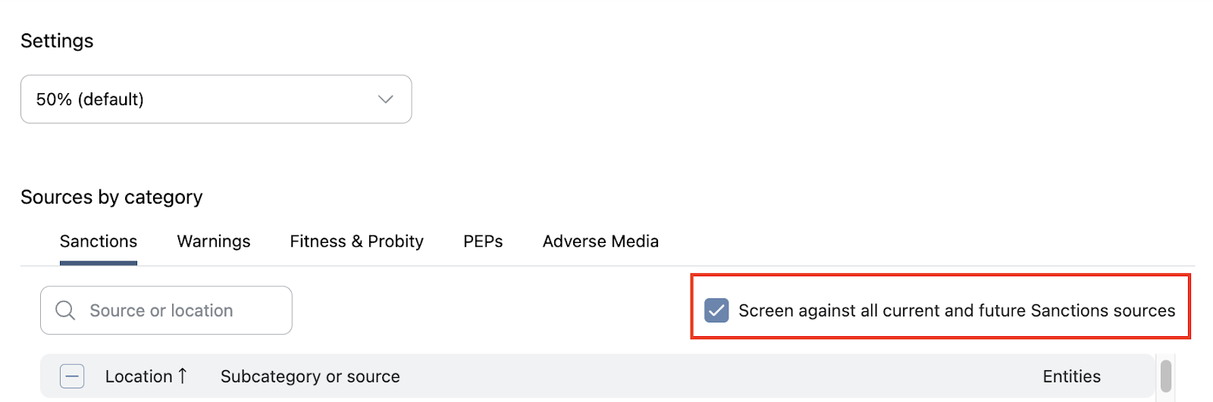Sort by Location column header
The image size is (1213, 402).
click(139, 376)
